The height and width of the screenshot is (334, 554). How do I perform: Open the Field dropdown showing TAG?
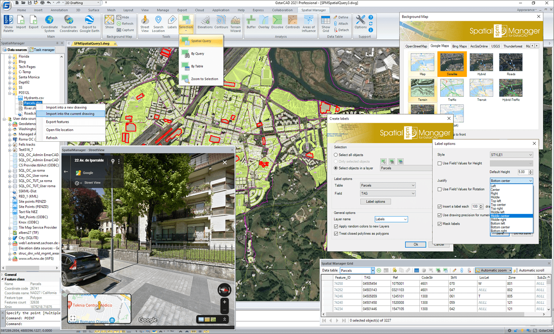pos(388,194)
